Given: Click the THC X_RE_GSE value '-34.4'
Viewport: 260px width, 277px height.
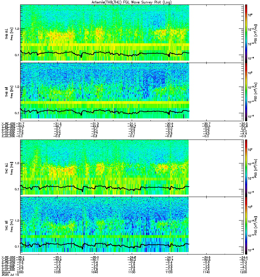Looking at the screenshot, I should [x=243, y=257].
